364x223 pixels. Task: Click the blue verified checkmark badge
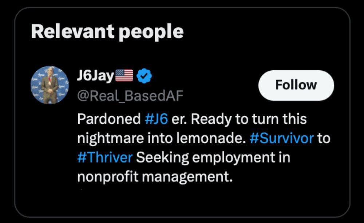(145, 76)
